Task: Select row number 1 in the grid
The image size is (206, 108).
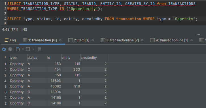Action: [x=5, y=64]
